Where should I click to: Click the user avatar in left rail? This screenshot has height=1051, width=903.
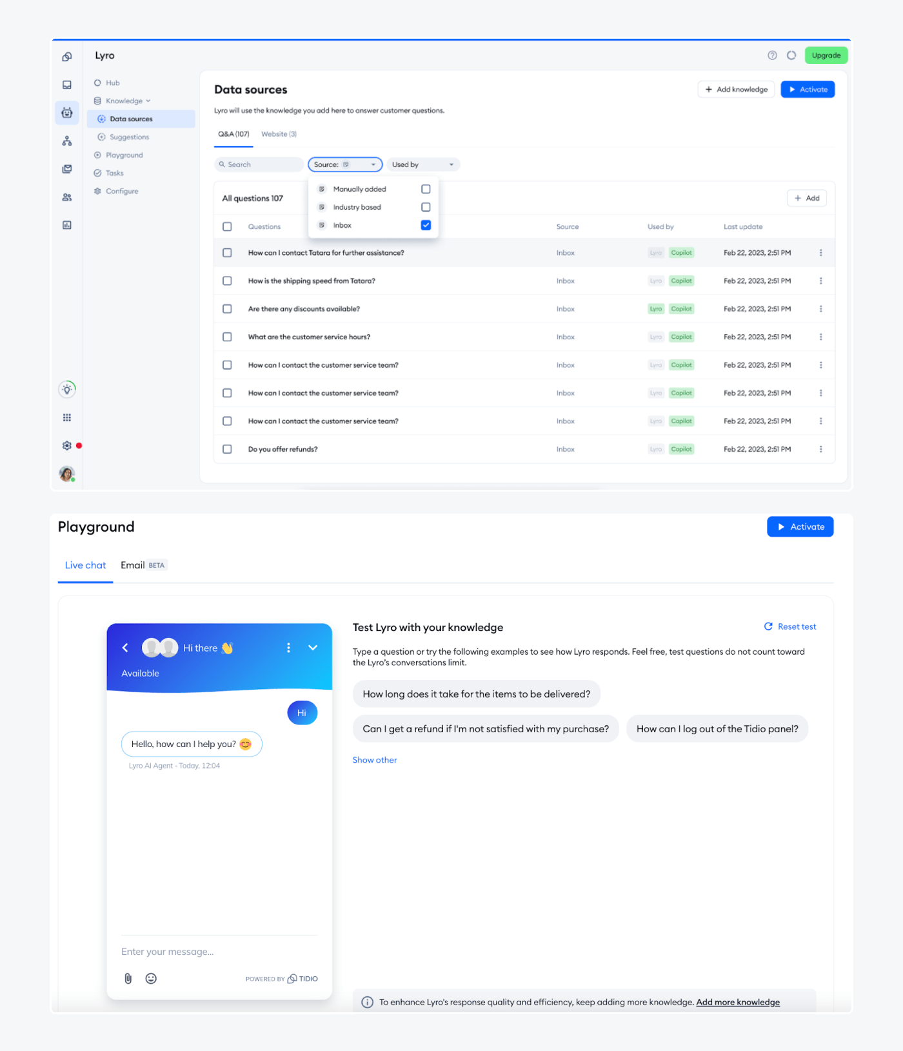[67, 474]
